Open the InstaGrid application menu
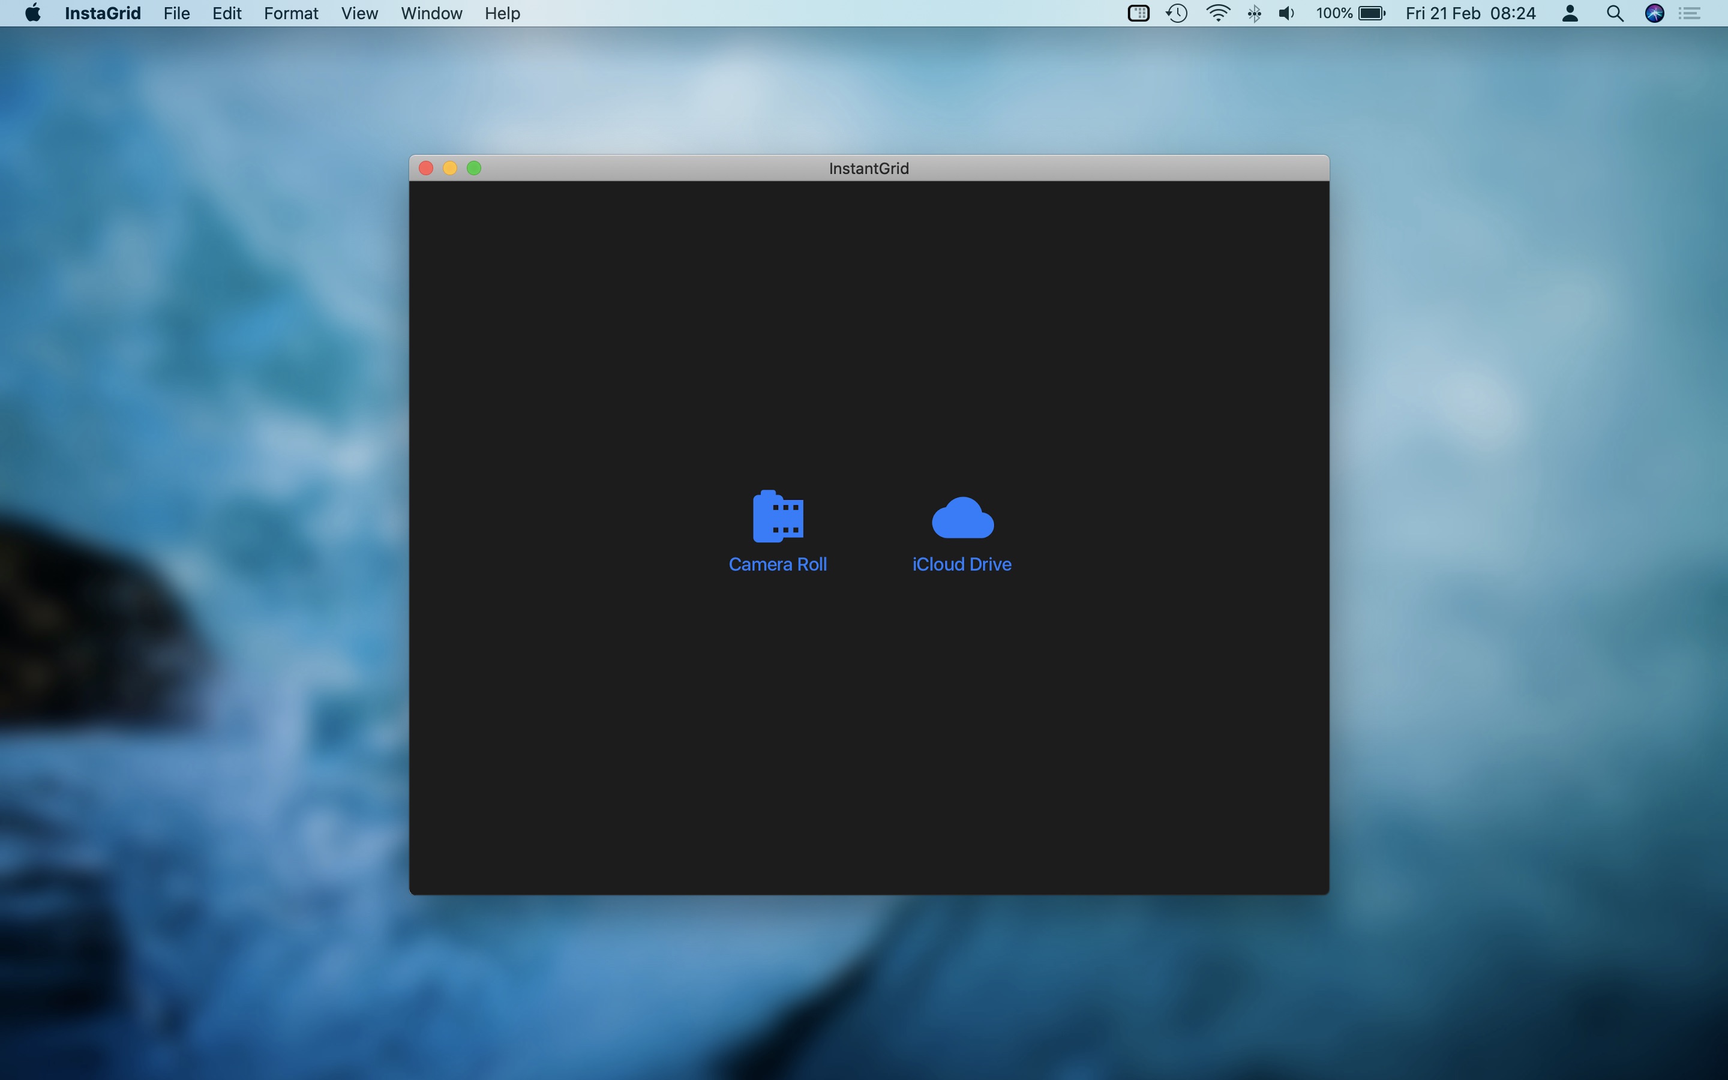 pyautogui.click(x=103, y=14)
